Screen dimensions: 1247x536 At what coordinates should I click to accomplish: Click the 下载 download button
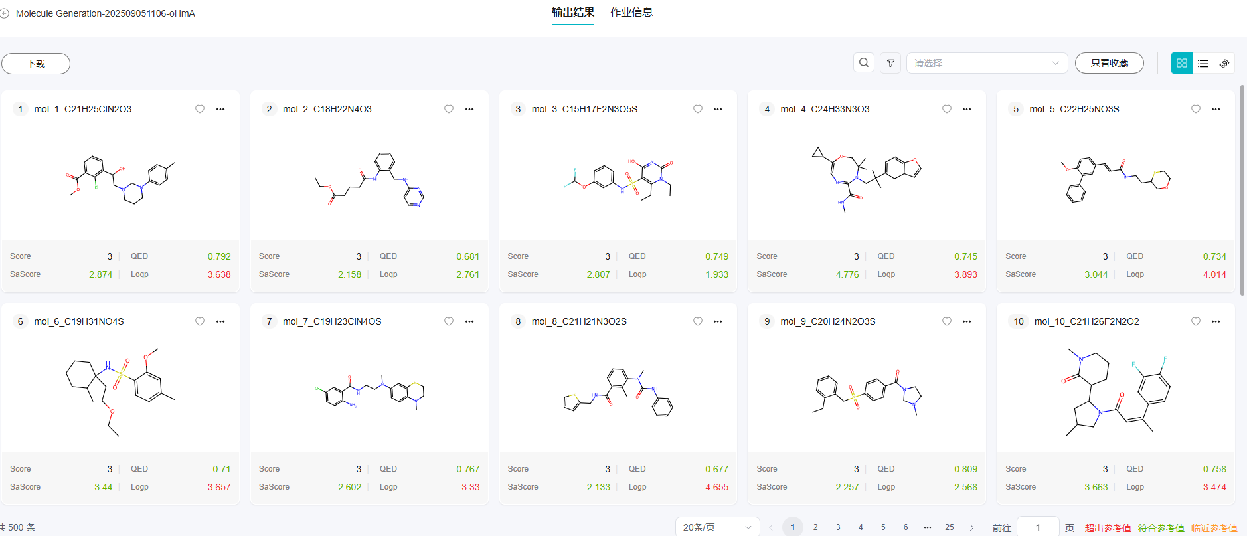pos(36,64)
